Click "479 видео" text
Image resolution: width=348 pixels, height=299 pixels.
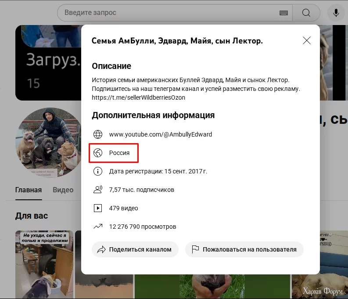(123, 208)
